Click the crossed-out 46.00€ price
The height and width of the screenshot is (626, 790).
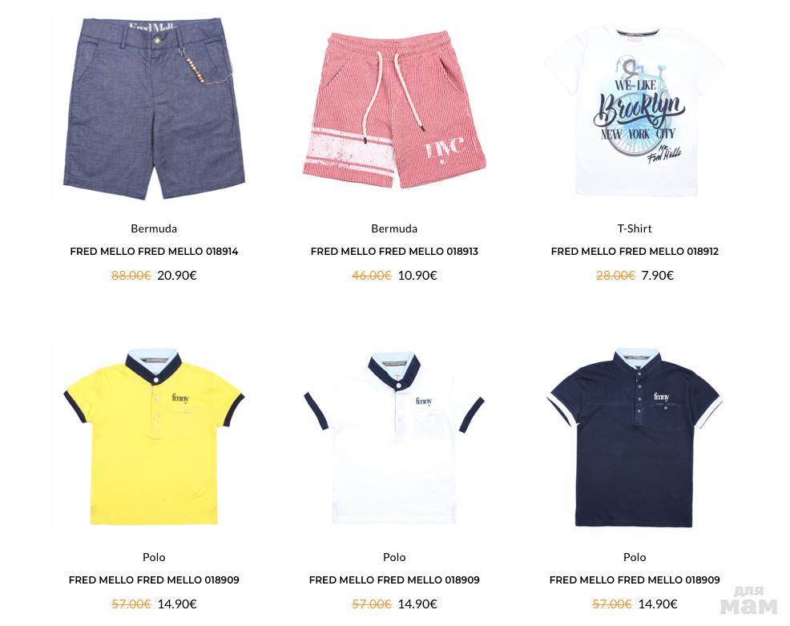point(371,275)
